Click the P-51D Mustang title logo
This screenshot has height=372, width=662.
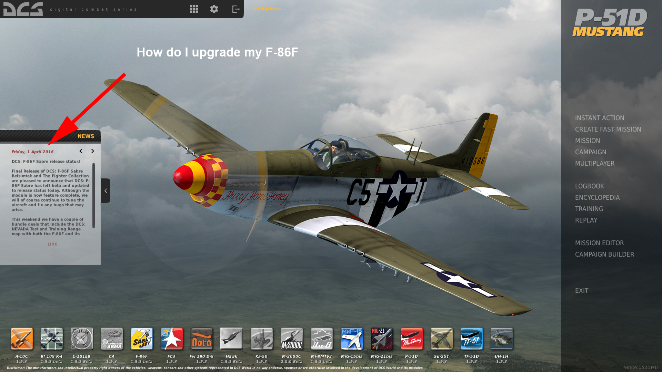tap(610, 23)
